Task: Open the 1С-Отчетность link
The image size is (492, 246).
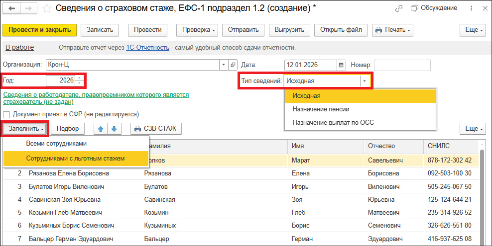Action: click(x=147, y=48)
